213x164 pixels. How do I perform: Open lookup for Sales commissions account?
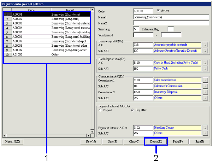205,80
